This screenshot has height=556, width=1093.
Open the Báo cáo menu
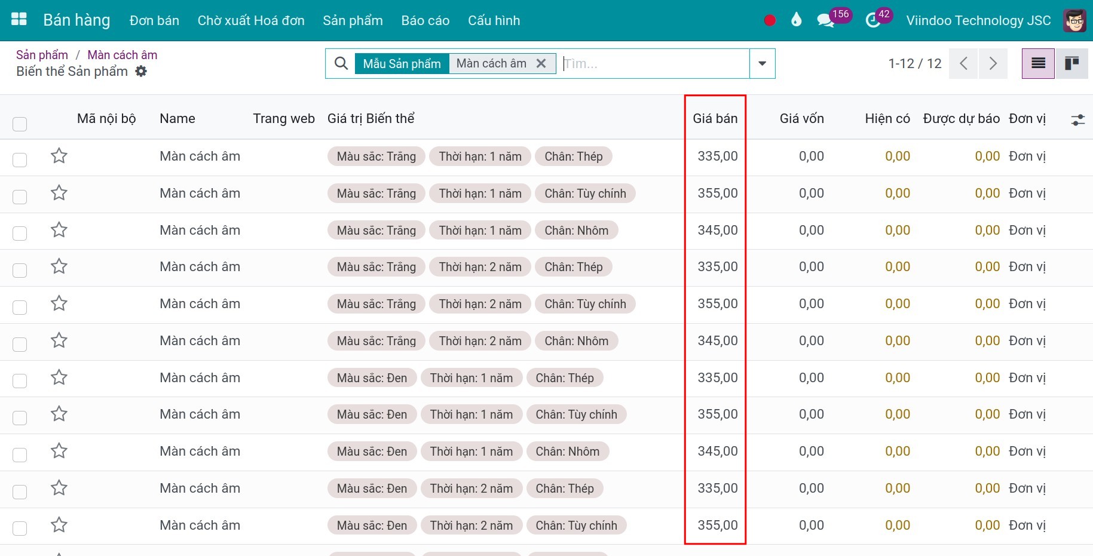pyautogui.click(x=425, y=20)
